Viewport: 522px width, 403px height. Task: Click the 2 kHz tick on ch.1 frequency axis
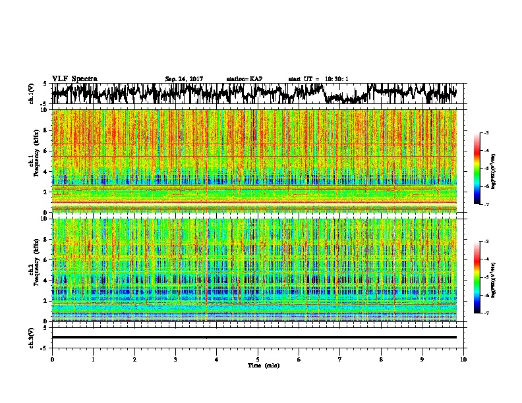coord(46,192)
